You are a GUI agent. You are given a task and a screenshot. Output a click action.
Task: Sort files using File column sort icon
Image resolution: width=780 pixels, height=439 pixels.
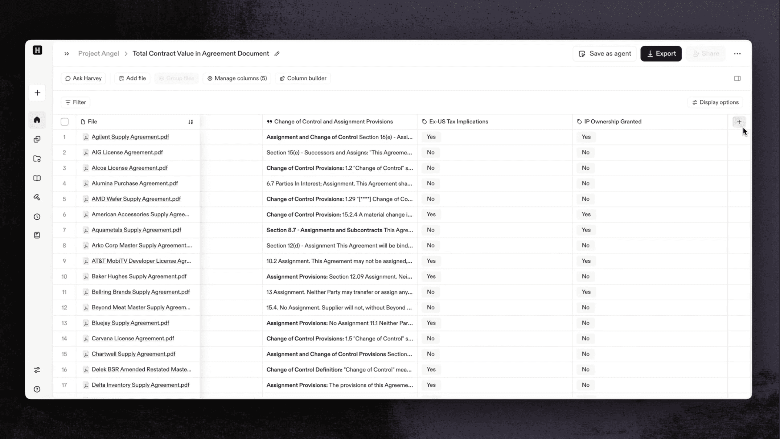(x=190, y=122)
